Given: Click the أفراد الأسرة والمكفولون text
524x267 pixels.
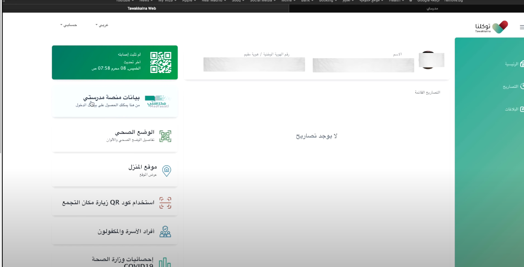Looking at the screenshot, I should pyautogui.click(x=126, y=232).
